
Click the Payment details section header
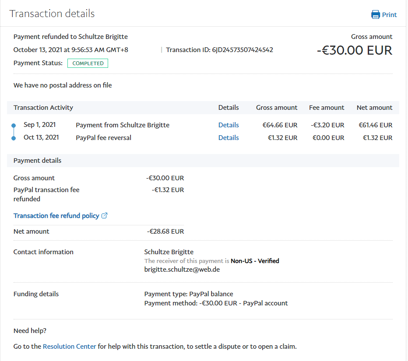point(37,161)
